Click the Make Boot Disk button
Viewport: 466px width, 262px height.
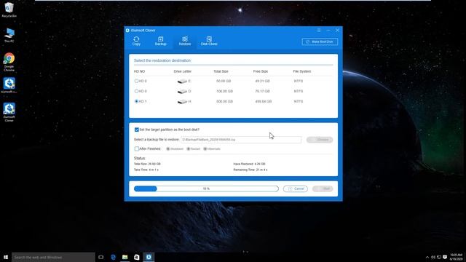[320, 41]
